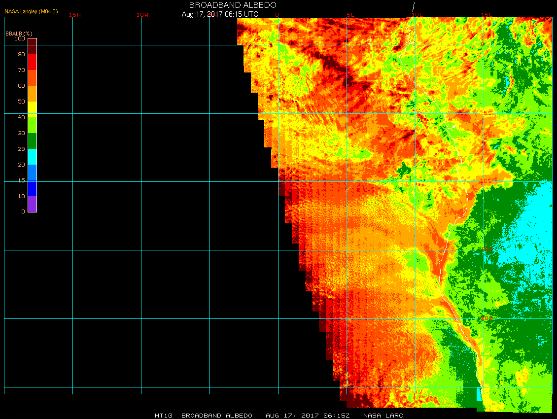Pick the dark maroon 80–100% legend swatch
This screenshot has height=419, width=557.
pos(32,46)
